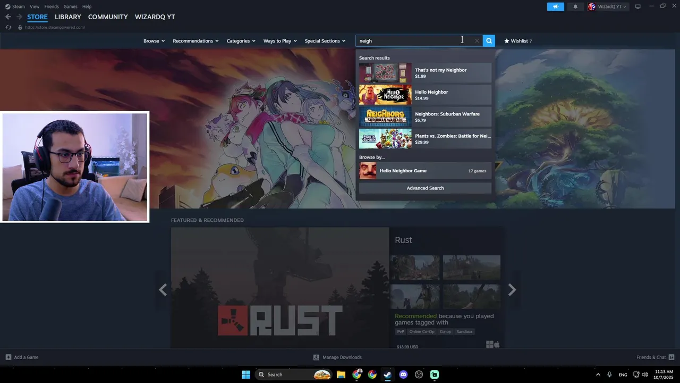Expand the Ways to Play dropdown

280,41
